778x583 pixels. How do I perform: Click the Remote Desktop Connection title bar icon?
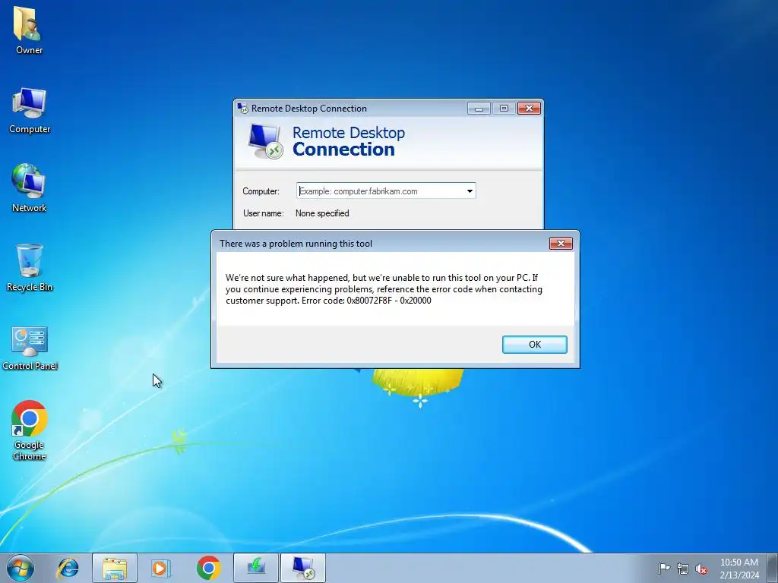[x=242, y=108]
